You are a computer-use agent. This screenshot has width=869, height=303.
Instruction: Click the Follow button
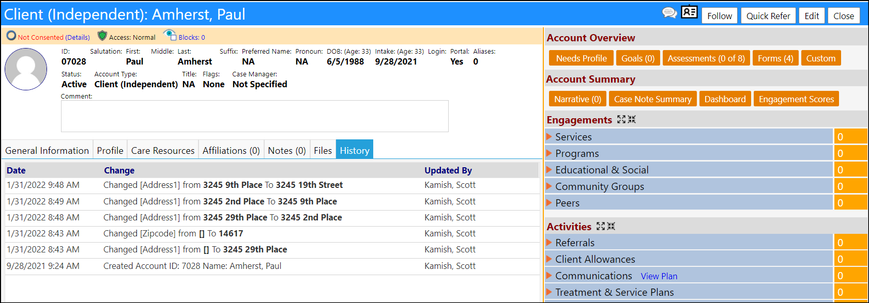pyautogui.click(x=720, y=16)
